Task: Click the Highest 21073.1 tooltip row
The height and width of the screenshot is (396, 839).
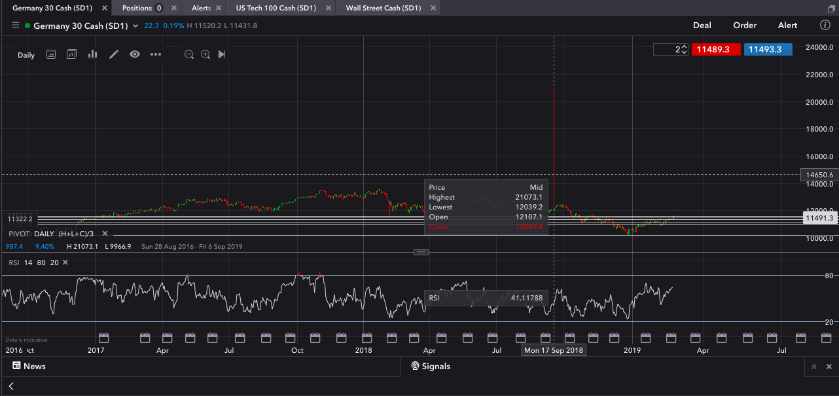Action: pos(486,197)
